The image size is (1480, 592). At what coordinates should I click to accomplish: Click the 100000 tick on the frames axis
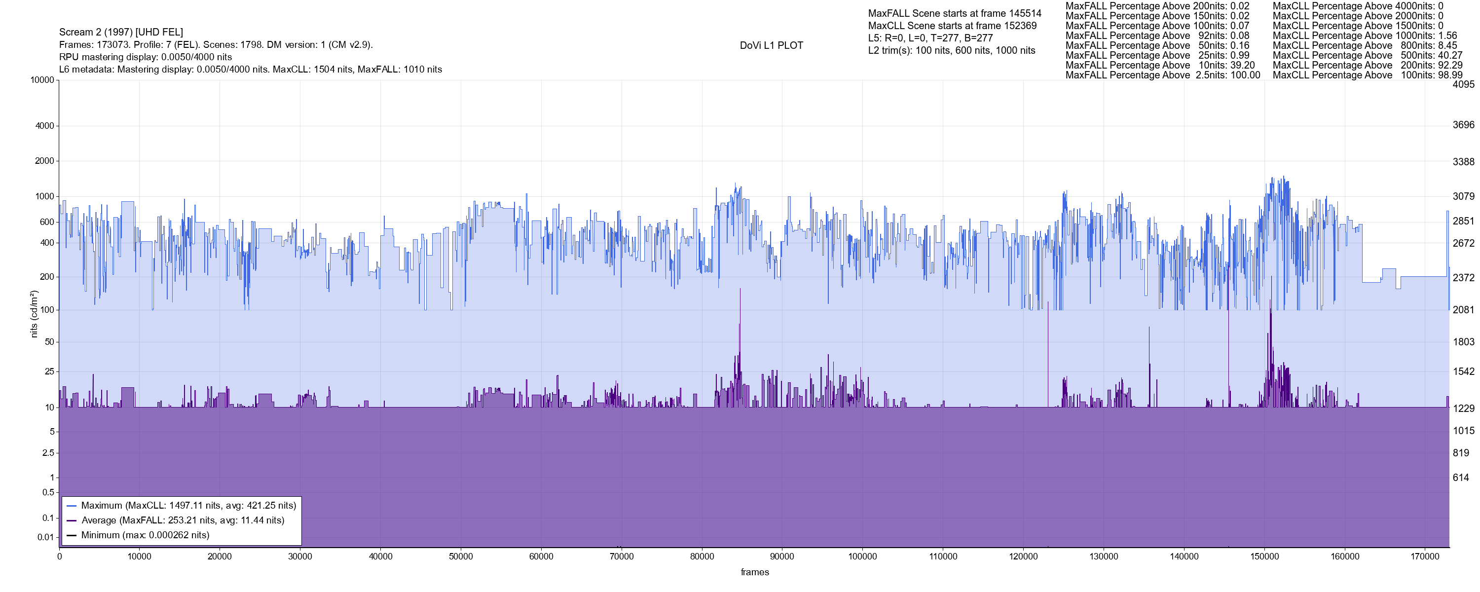point(862,556)
